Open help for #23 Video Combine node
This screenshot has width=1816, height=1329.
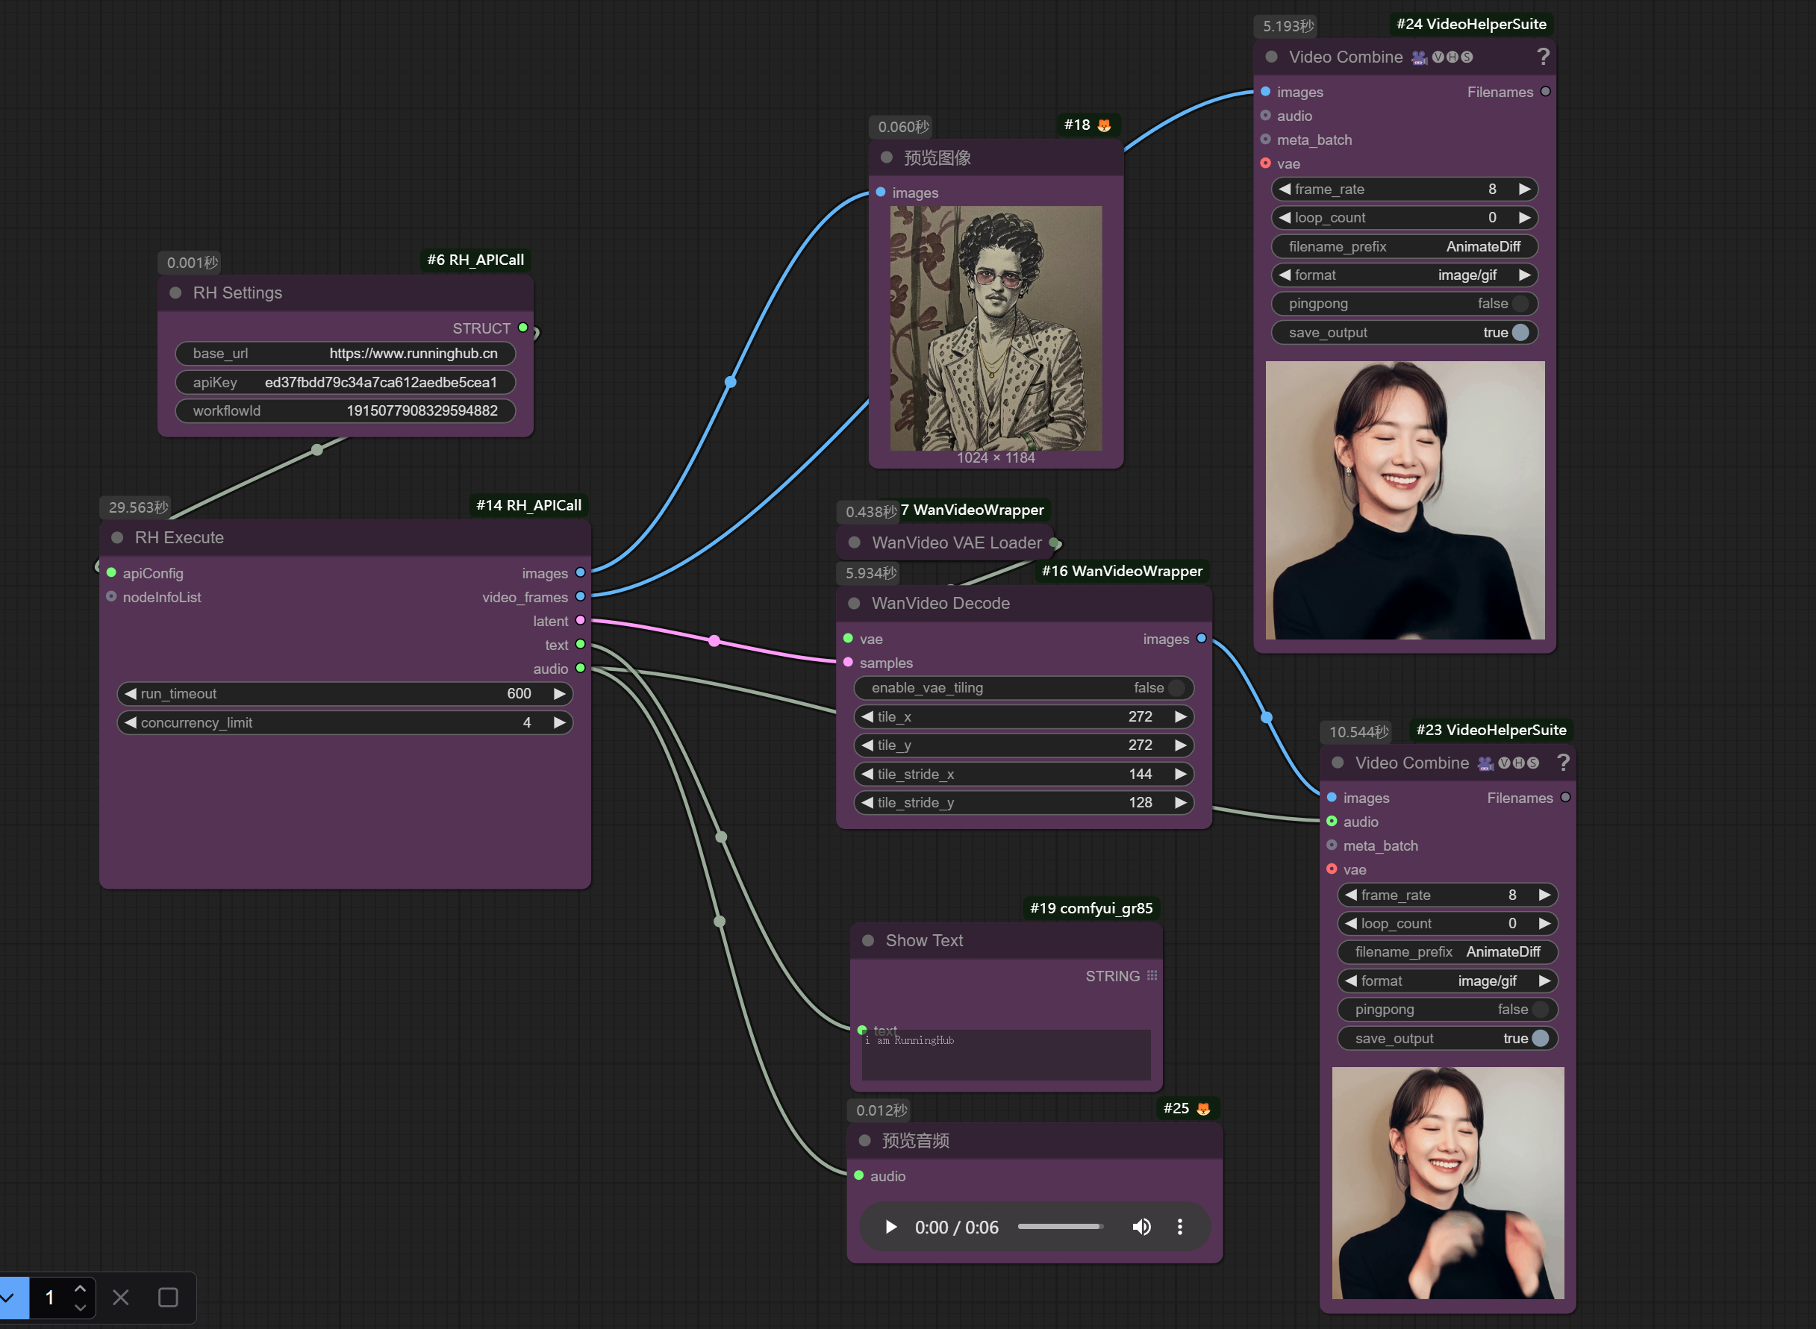1562,763
